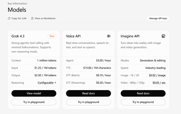The height and width of the screenshot is (114, 181).
Task: Click the Voice API card title
Action: 73,36
